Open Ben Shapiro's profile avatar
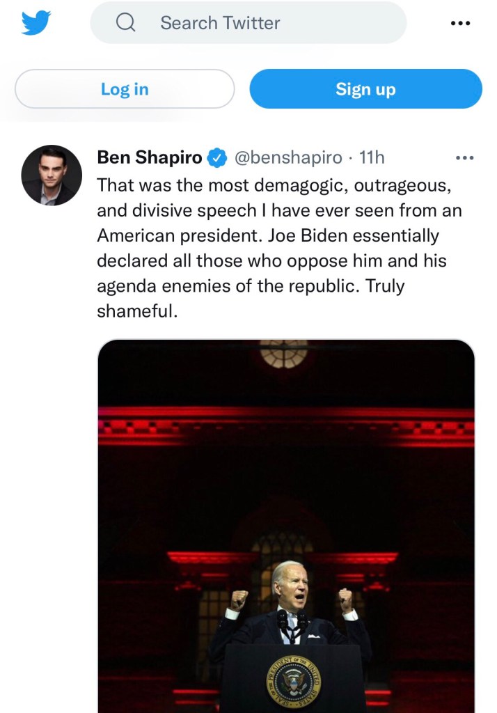Viewport: 497px width, 713px height. coord(52,175)
